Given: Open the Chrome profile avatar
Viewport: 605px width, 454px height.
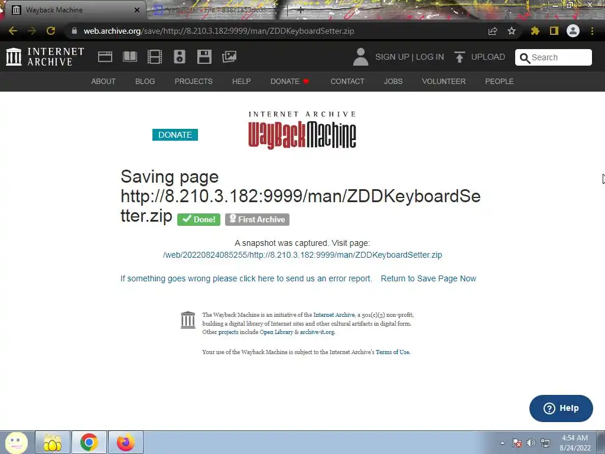Looking at the screenshot, I should (x=573, y=31).
